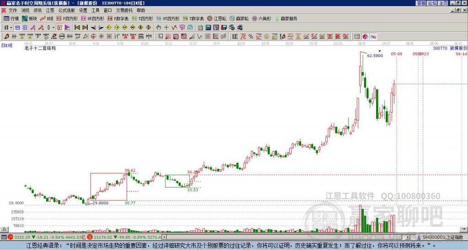Select the Gann fan lines tool
The image size is (468, 250).
pos(168,36)
